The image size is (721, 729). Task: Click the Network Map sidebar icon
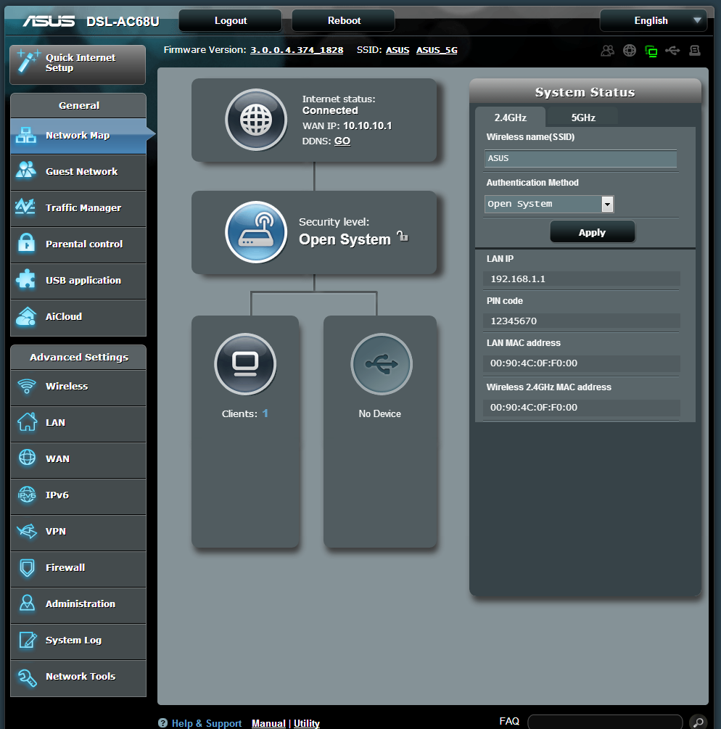(x=26, y=135)
